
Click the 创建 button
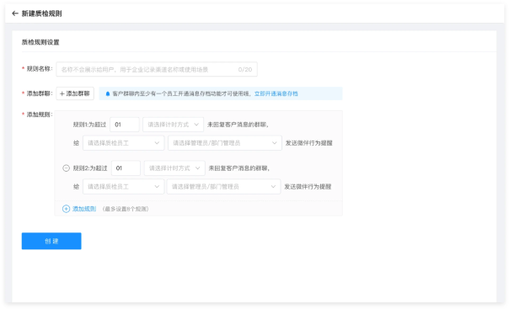(51, 241)
